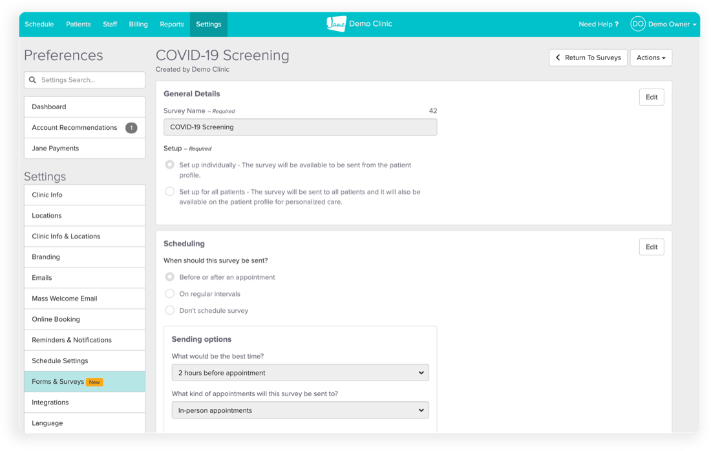Click the back chevron on Return To Surveys

(558, 58)
